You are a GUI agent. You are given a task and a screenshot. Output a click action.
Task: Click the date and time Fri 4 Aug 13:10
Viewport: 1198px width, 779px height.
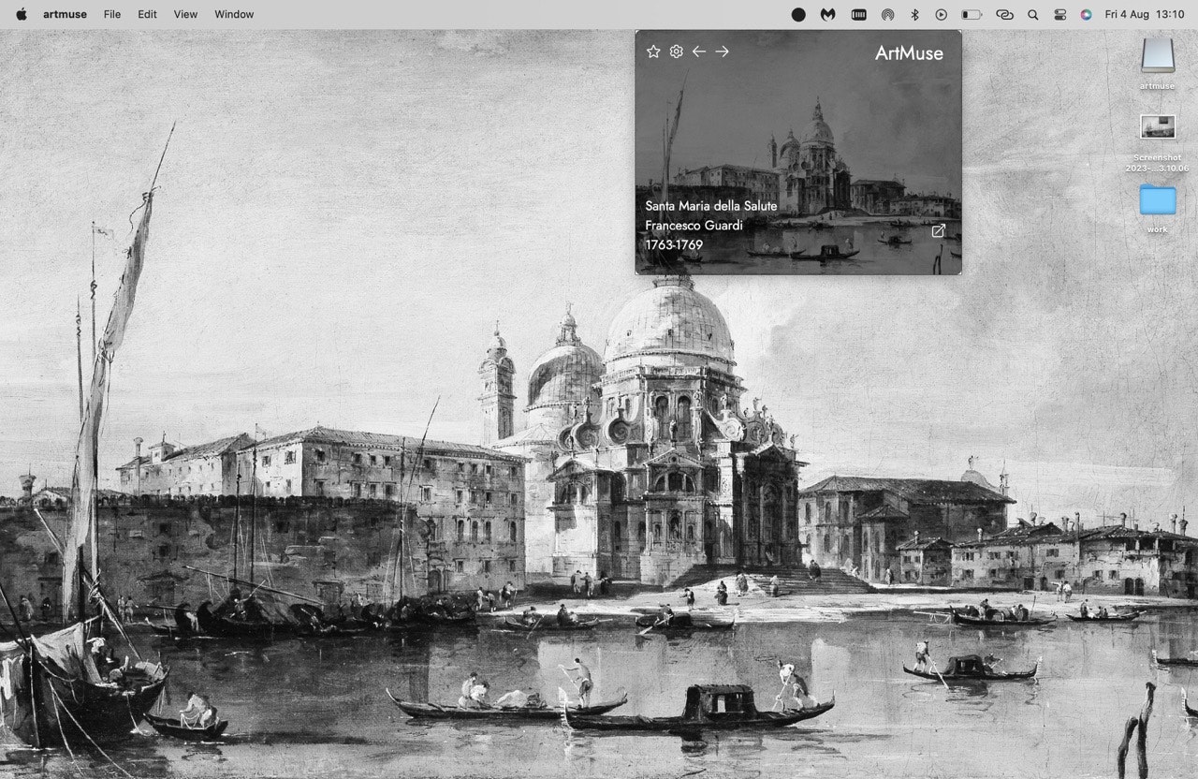point(1145,14)
